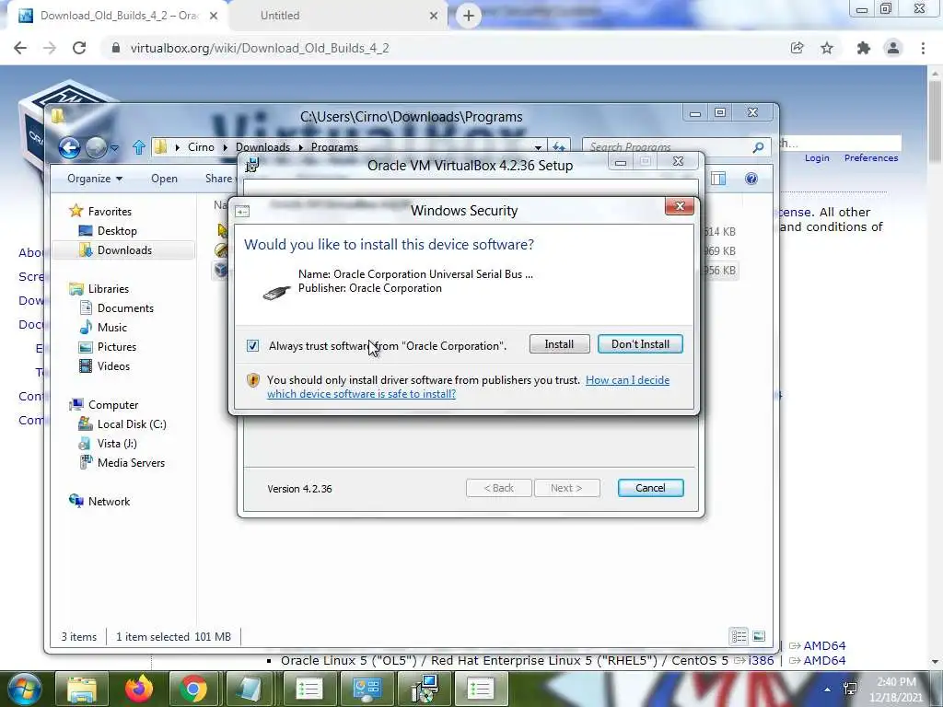Click the shield warning icon in Windows Security

(253, 380)
